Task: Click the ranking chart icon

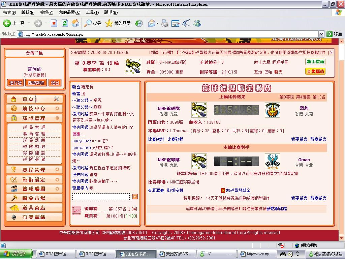Action: pyautogui.click(x=76, y=211)
